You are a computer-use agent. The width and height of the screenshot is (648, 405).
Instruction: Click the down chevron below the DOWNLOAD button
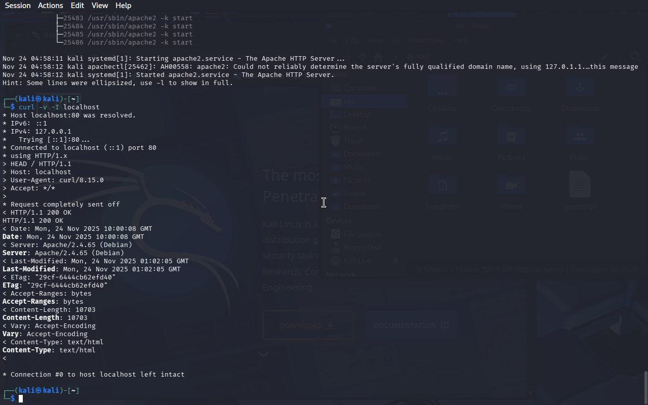263,354
